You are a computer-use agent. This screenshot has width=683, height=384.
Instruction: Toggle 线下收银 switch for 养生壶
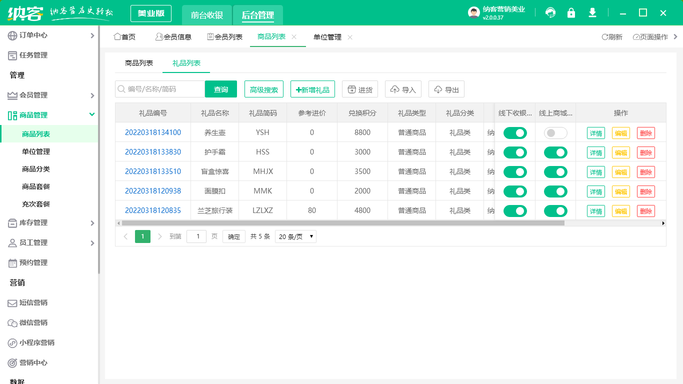[515, 133]
